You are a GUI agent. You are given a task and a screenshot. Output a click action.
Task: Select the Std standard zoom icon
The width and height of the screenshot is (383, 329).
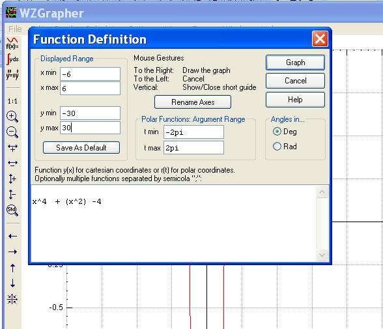pos(12,210)
